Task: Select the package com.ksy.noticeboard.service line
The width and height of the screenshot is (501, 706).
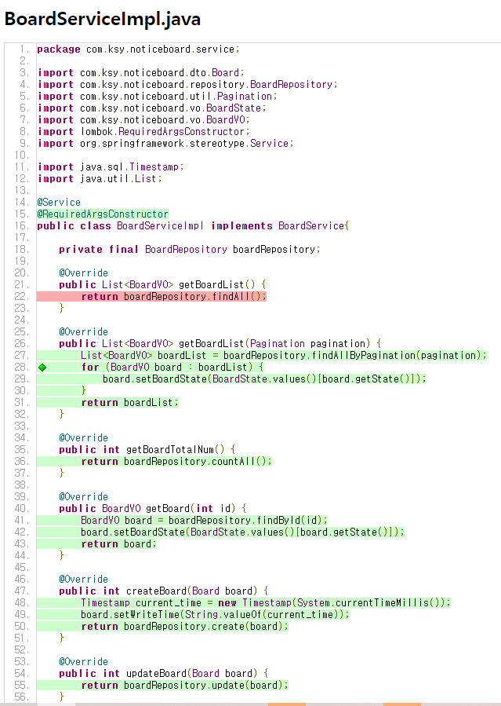Action: point(139,49)
